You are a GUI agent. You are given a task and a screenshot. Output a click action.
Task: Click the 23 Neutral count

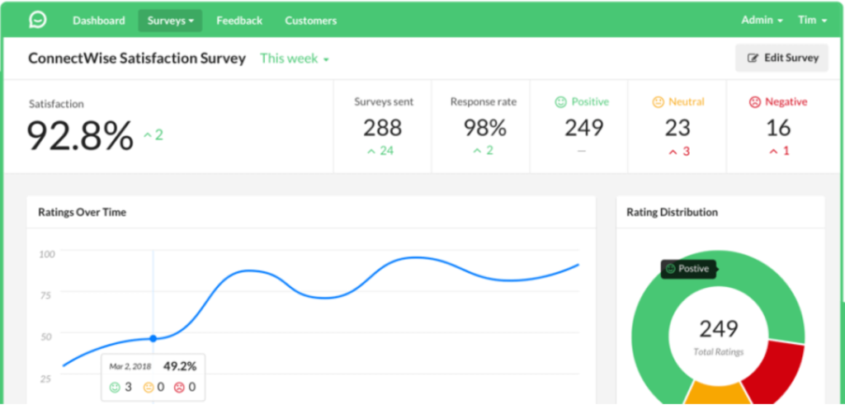[x=677, y=128]
